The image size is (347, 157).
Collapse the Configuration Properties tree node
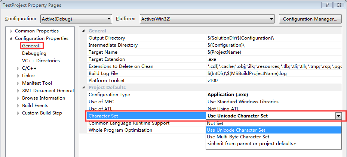(11, 38)
